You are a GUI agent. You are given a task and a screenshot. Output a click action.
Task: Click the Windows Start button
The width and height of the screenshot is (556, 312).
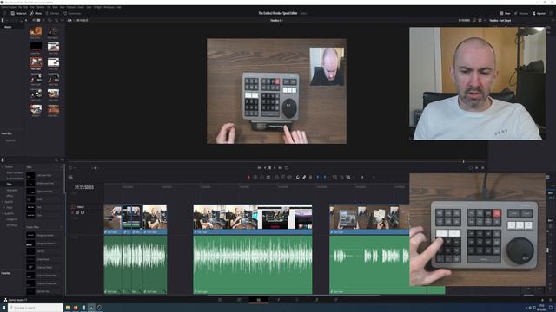tap(3, 308)
